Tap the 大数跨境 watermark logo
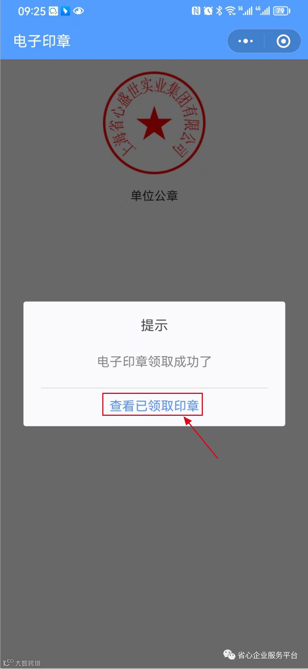Viewport: 308px width, 669px height. (x=22, y=663)
